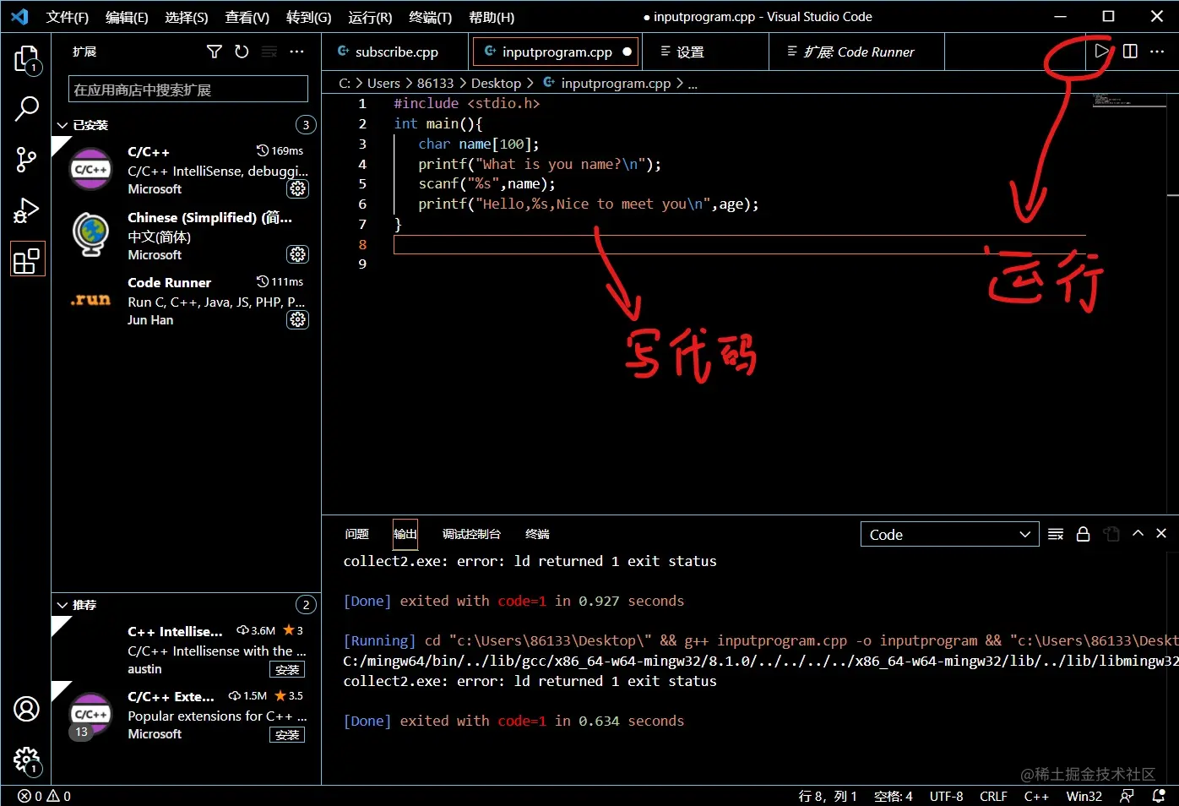The width and height of the screenshot is (1179, 806).
Task: Open the 帮助(H) menu
Action: tap(492, 17)
